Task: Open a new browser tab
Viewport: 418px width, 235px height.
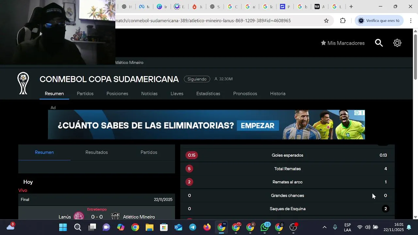Action: pos(351,7)
